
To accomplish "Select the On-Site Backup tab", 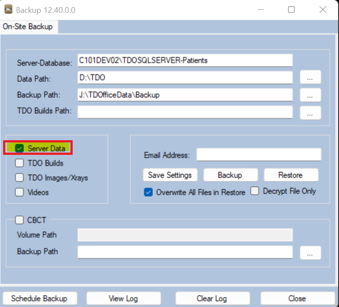I will (28, 27).
